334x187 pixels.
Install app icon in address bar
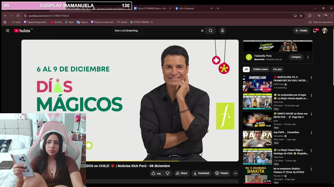(295, 16)
